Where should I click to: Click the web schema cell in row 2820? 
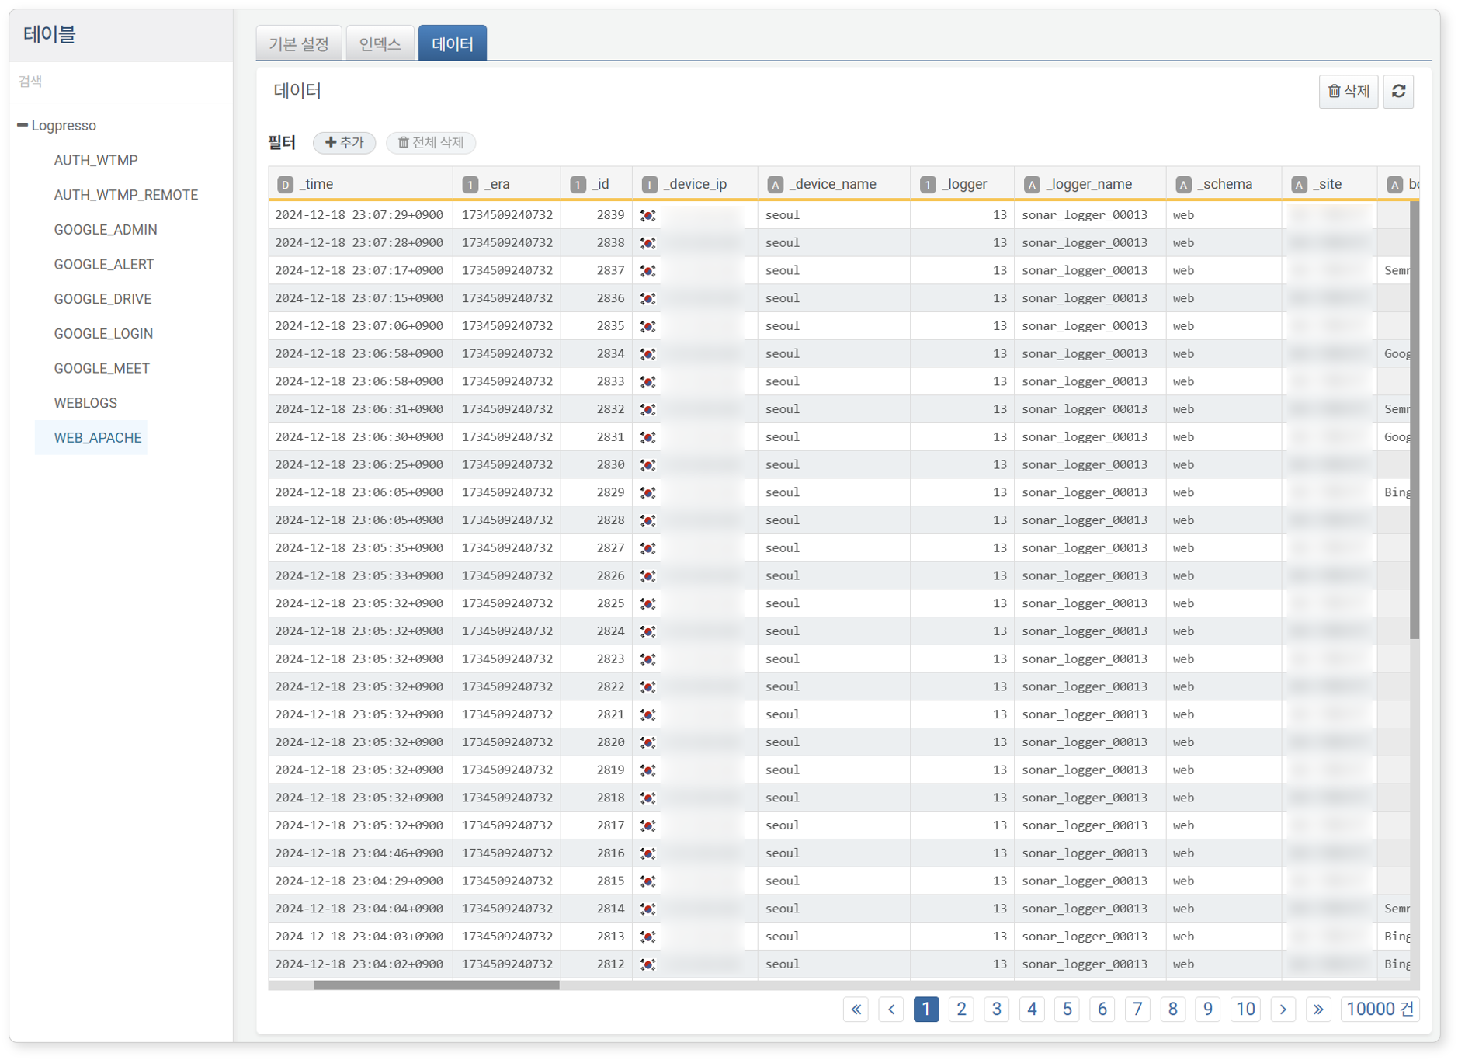pyautogui.click(x=1224, y=742)
